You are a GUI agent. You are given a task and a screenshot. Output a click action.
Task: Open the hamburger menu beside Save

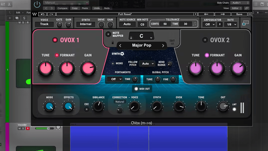(250, 14)
